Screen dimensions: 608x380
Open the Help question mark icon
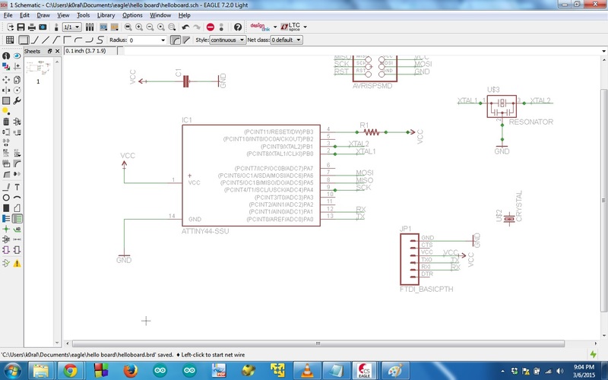(x=238, y=27)
